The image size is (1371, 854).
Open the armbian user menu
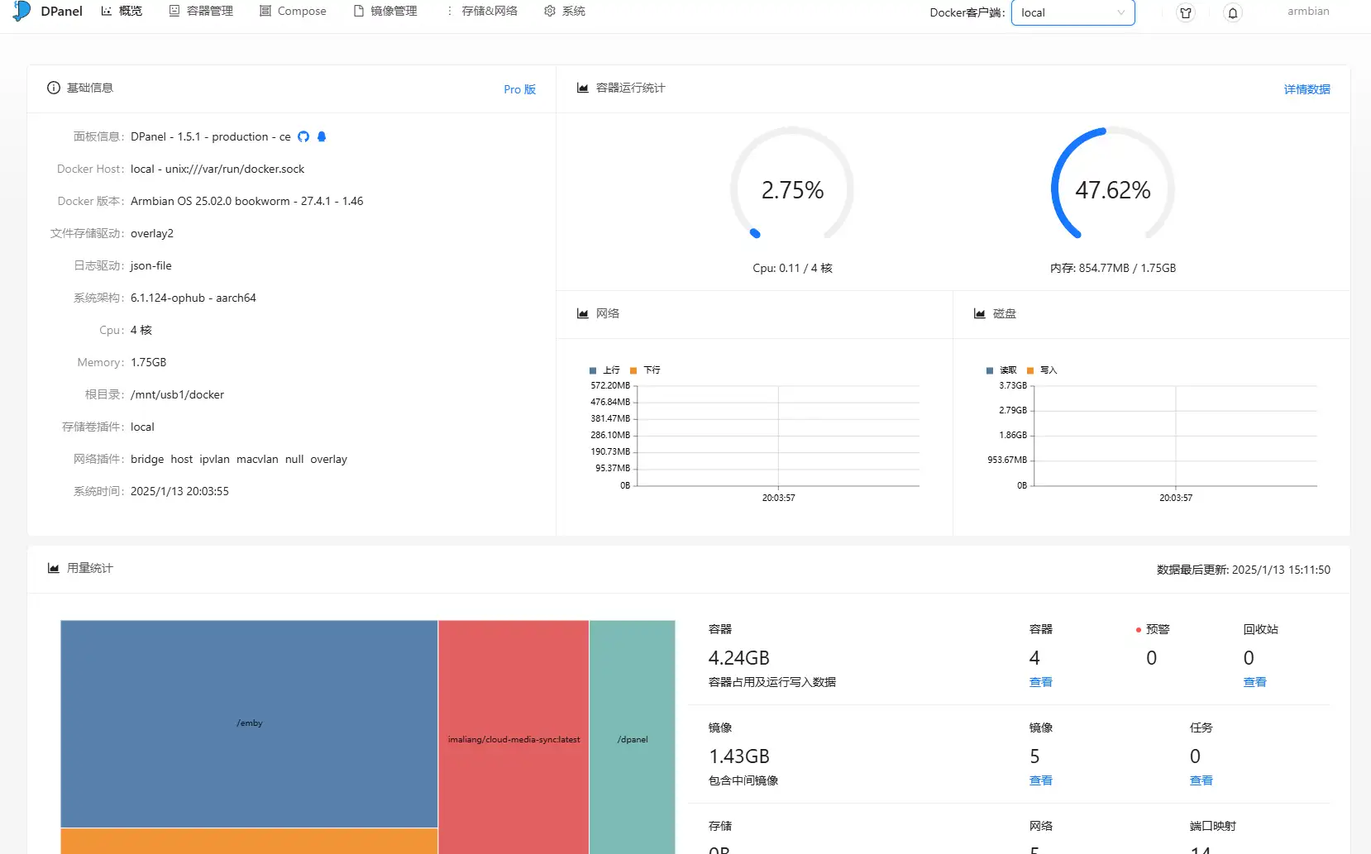pyautogui.click(x=1307, y=11)
